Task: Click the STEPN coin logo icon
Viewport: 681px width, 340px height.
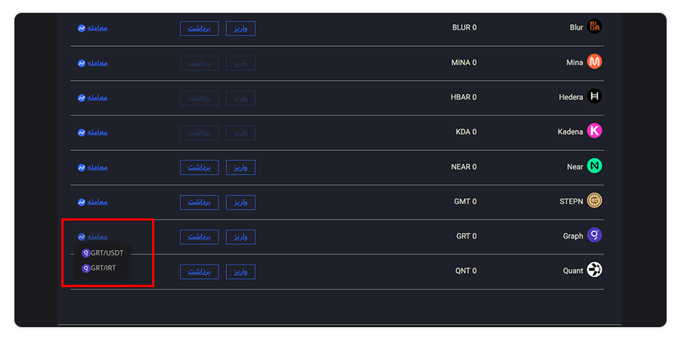Action: tap(595, 201)
